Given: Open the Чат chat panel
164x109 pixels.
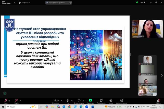Looking at the screenshot, I should coord(68,100).
